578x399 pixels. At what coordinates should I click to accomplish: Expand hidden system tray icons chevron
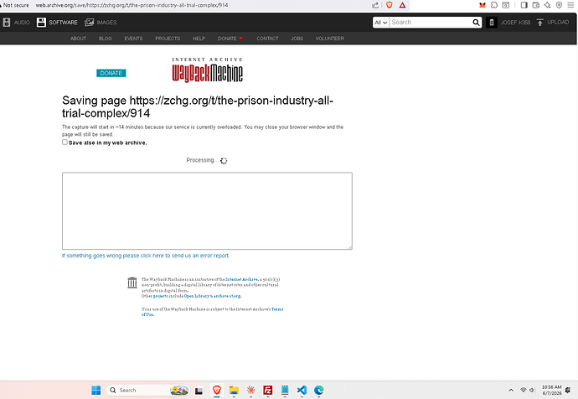pyautogui.click(x=511, y=390)
